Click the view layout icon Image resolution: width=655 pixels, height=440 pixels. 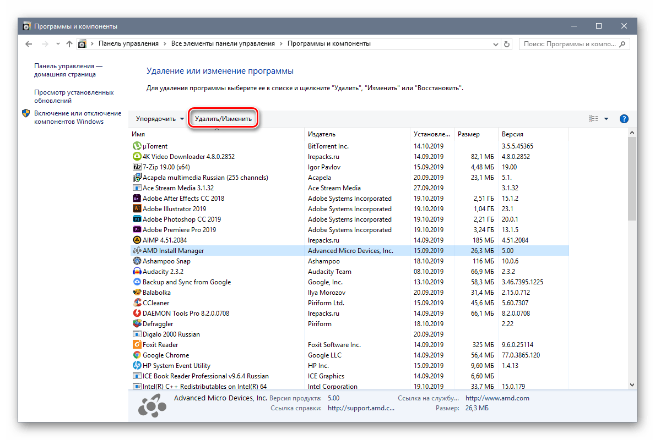click(x=593, y=119)
